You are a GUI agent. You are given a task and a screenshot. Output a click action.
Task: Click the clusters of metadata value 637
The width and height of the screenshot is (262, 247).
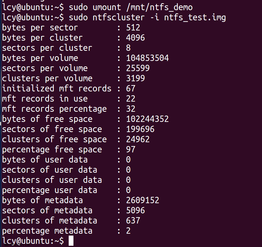tap(133, 221)
